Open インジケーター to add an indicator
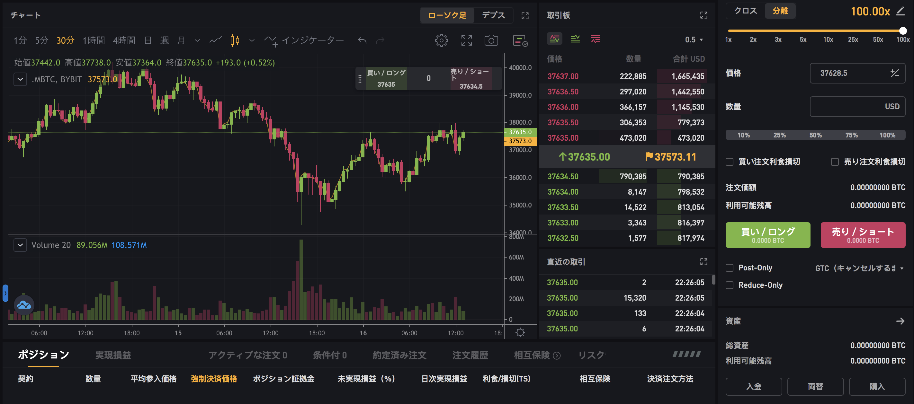Screen dimensions: 914x404 pyautogui.click(x=312, y=40)
